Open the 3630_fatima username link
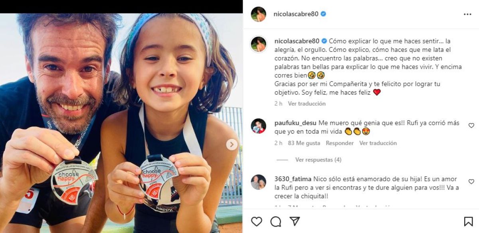Image resolution: width=479 pixels, height=233 pixels. pyautogui.click(x=293, y=179)
